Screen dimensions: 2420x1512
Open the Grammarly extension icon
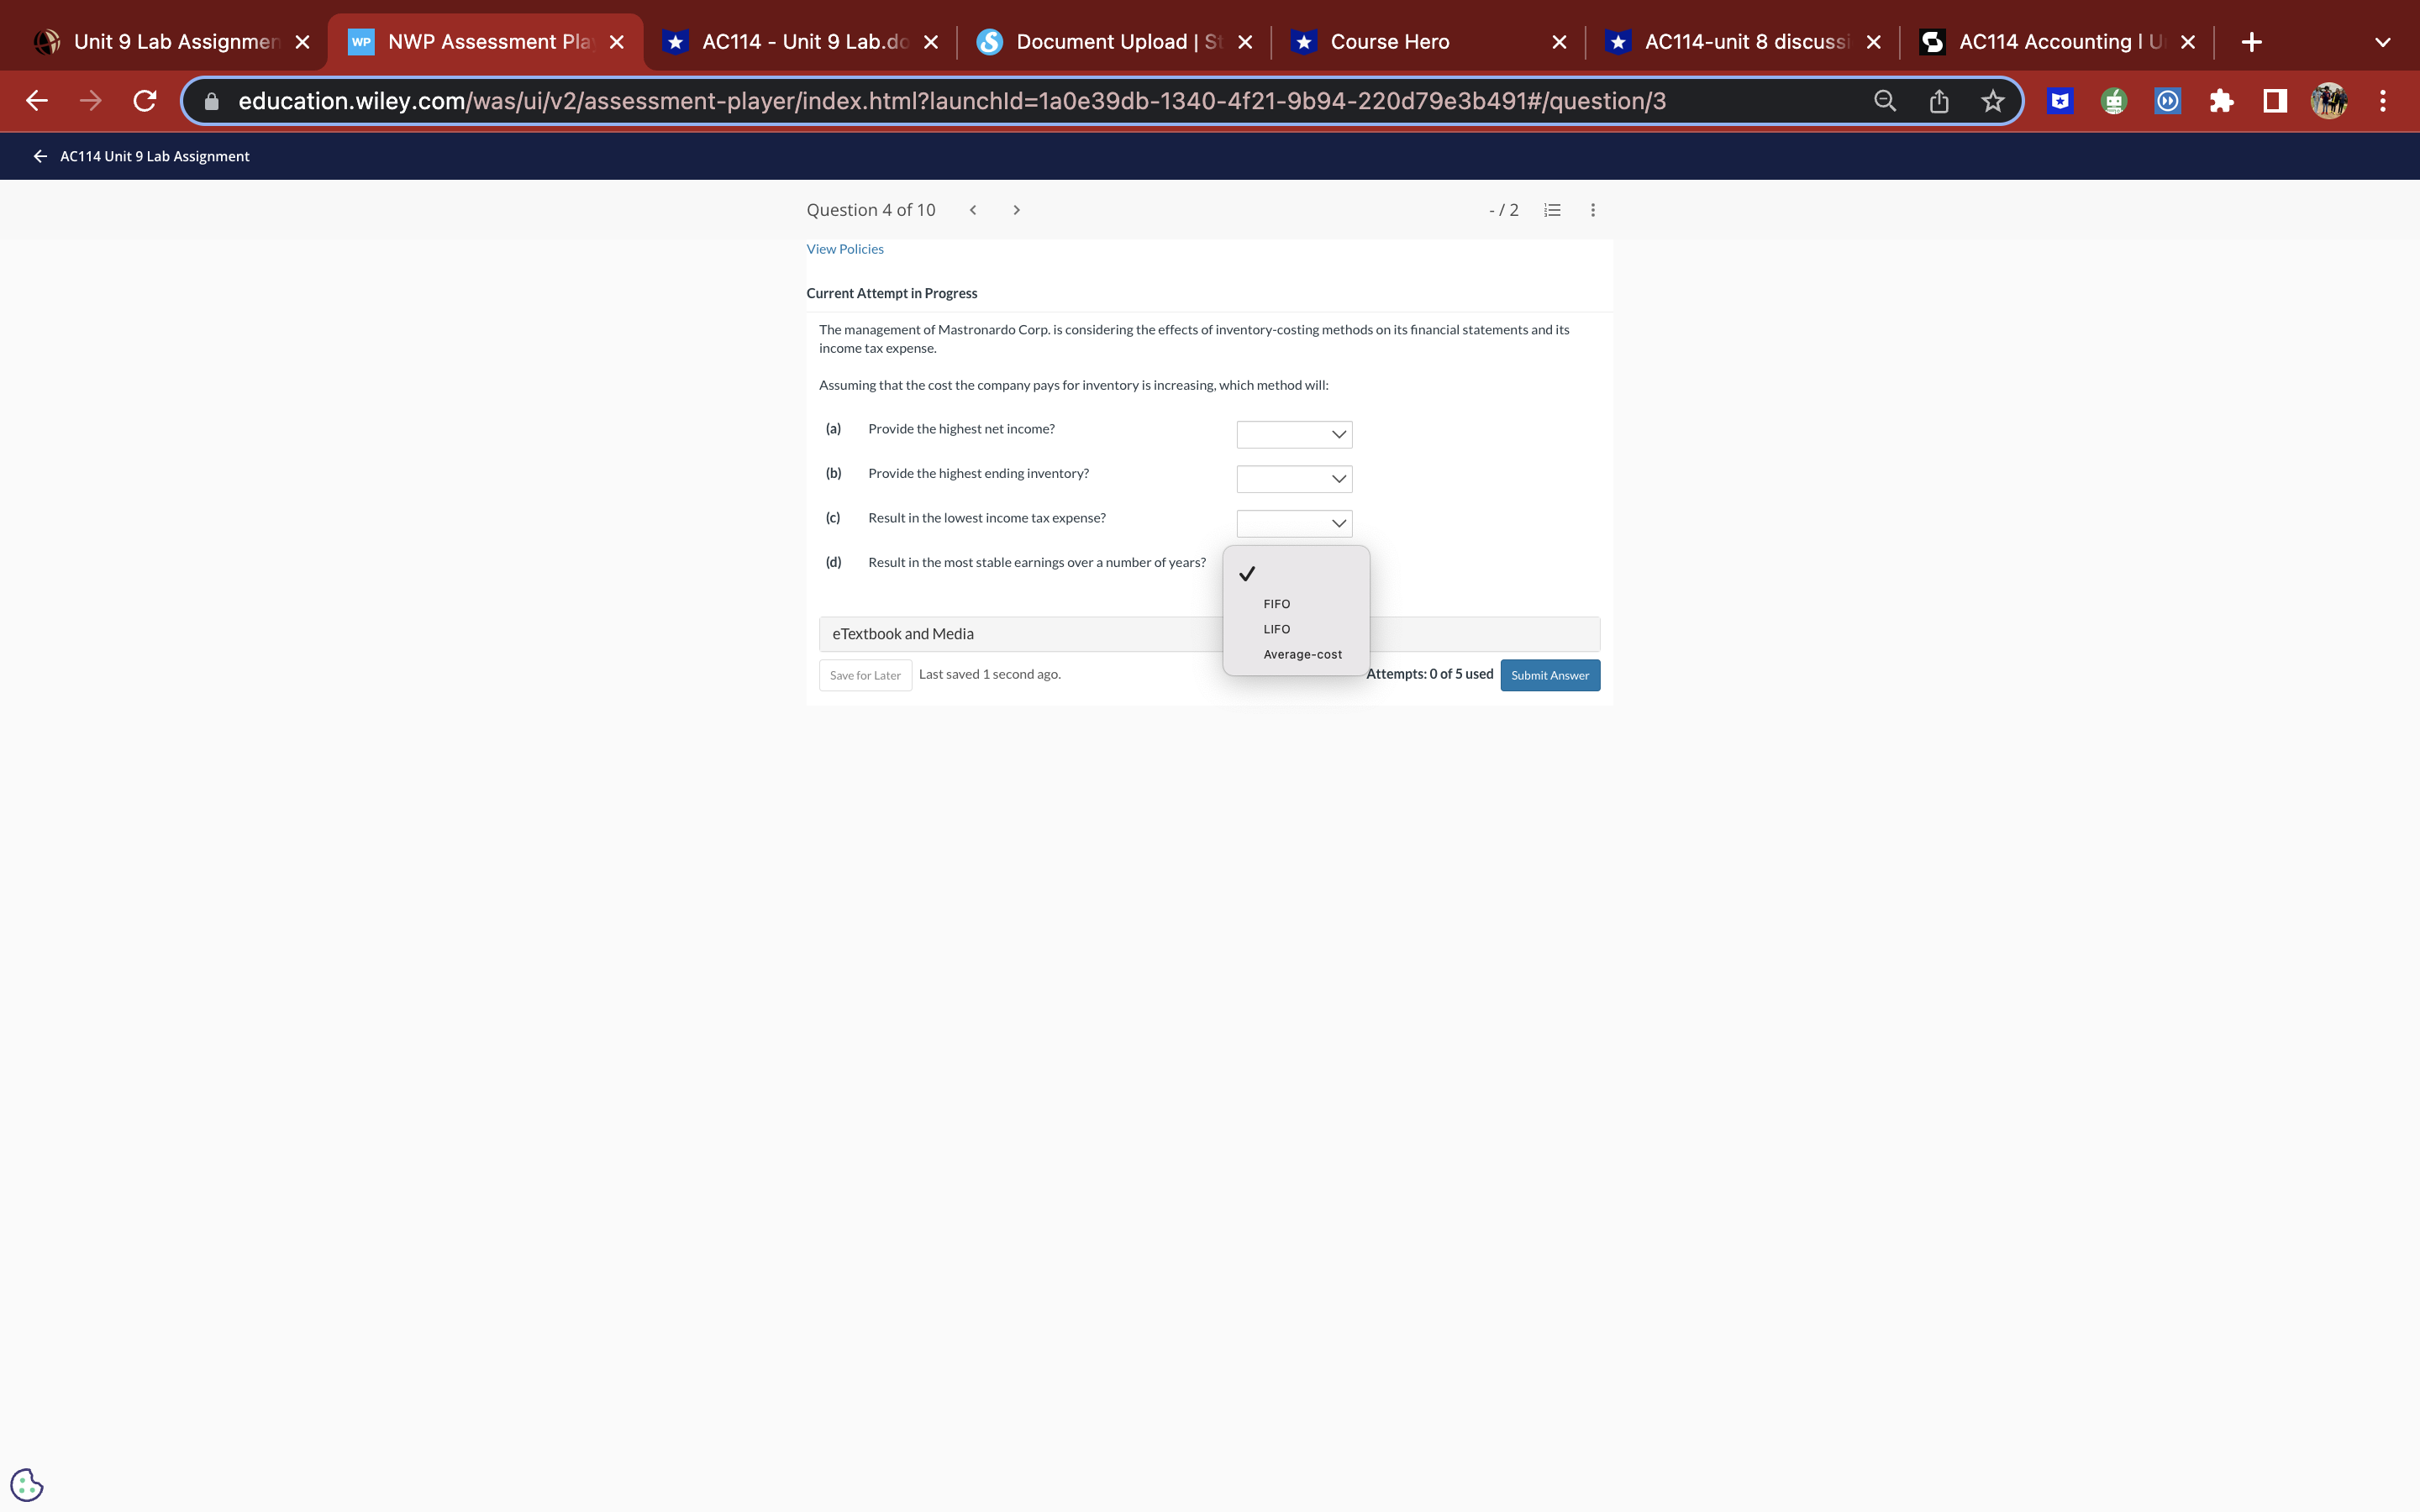click(2114, 100)
